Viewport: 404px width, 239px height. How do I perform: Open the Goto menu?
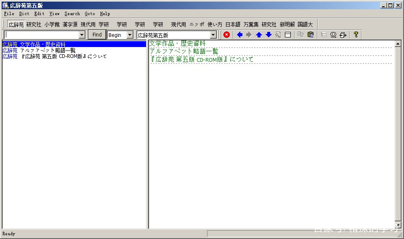90,13
